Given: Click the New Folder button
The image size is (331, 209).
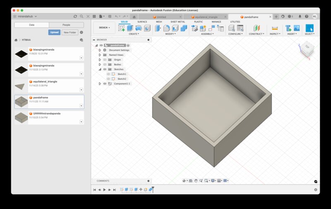Looking at the screenshot, I should click(70, 32).
